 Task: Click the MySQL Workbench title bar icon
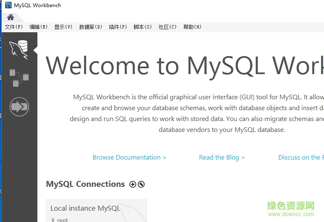click(x=8, y=5)
